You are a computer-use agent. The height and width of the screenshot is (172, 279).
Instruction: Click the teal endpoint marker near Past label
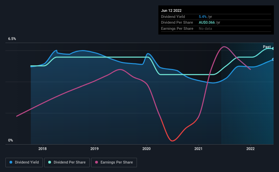(x=273, y=48)
